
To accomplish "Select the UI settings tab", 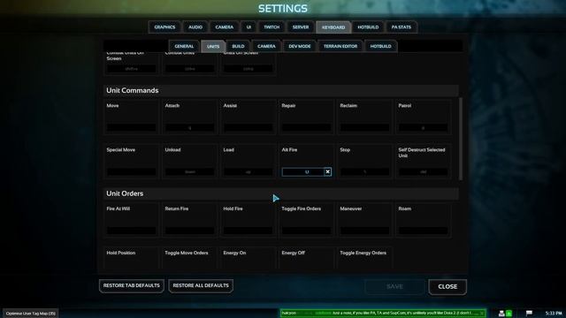I will (x=249, y=27).
